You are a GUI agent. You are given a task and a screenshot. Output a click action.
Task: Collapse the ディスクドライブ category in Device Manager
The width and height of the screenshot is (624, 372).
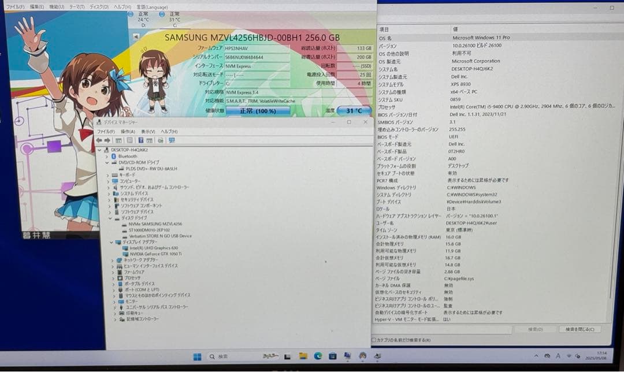click(x=111, y=217)
